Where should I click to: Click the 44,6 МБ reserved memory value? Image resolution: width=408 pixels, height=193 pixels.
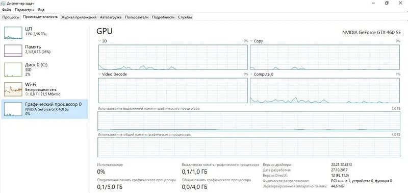click(338, 186)
